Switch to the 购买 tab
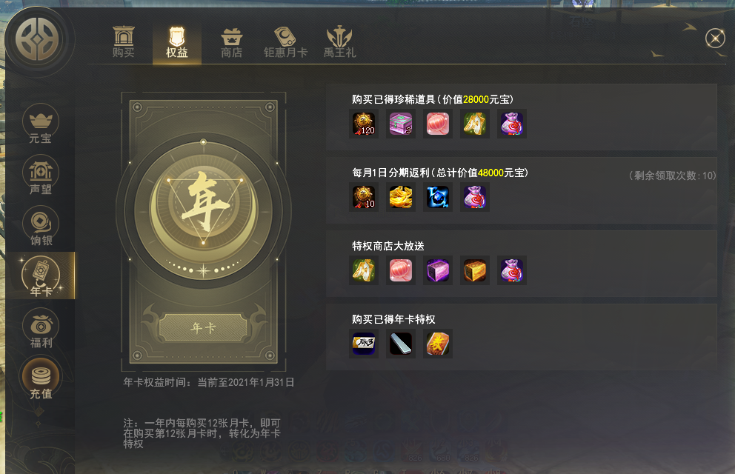 (x=123, y=42)
